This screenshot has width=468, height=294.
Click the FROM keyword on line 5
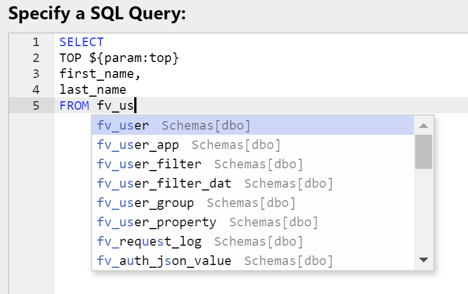pyautogui.click(x=74, y=106)
